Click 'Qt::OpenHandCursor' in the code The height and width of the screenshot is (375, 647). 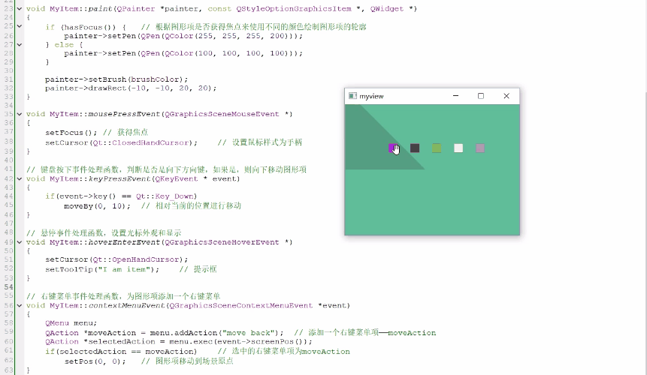click(x=137, y=259)
